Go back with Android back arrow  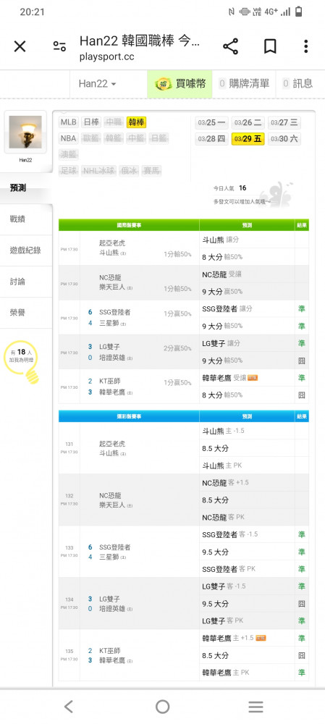click(68, 707)
